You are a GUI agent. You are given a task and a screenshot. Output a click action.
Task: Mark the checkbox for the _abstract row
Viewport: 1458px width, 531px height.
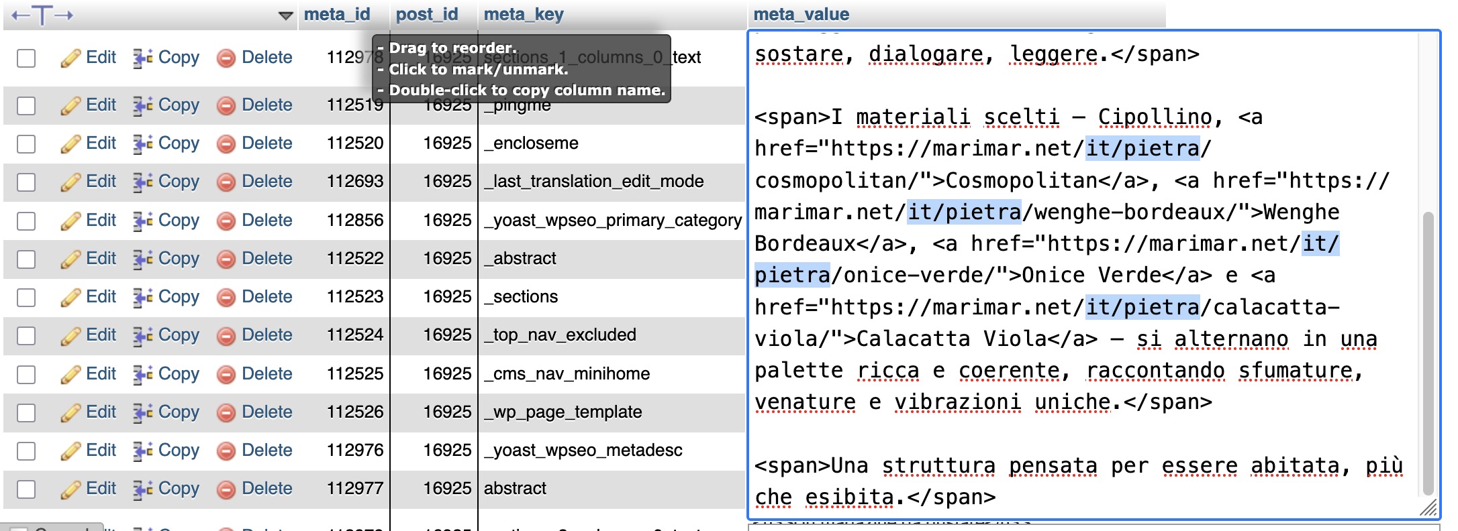26,259
